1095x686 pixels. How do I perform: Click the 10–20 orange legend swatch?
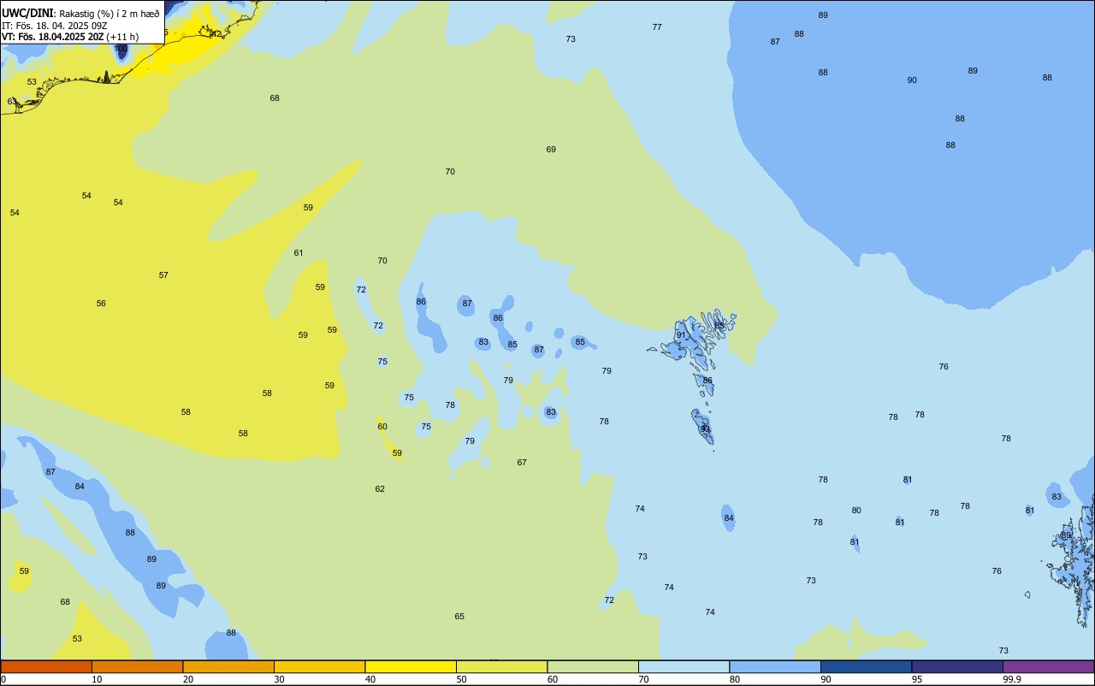coord(137,666)
